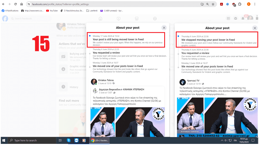Open the preferiti bookmarks folder
The width and height of the screenshot is (262, 146).
92,11
